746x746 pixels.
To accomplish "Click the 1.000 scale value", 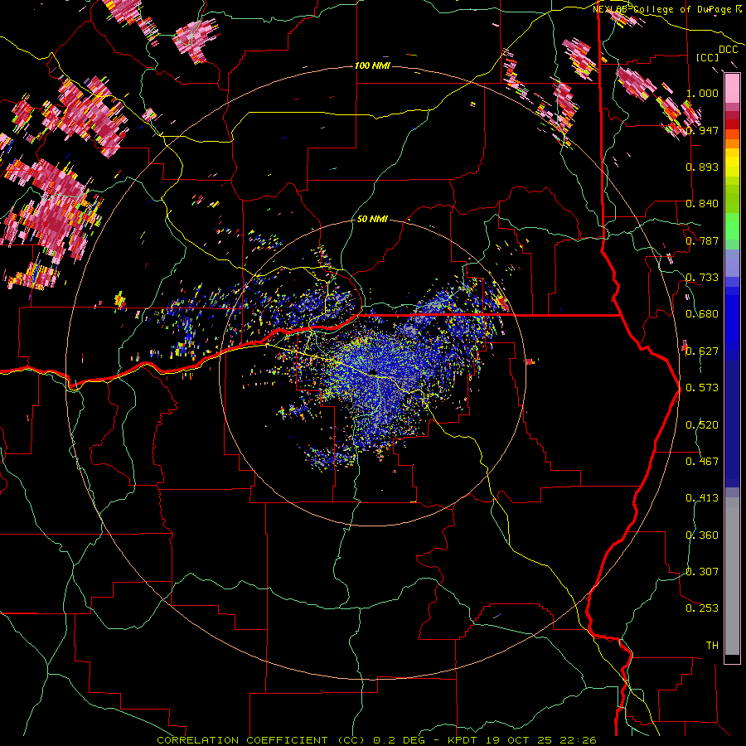I will coord(702,93).
